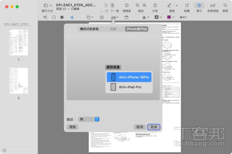Add page with sidebar plus button
This screenshot has height=154, width=232.
pos(4,150)
